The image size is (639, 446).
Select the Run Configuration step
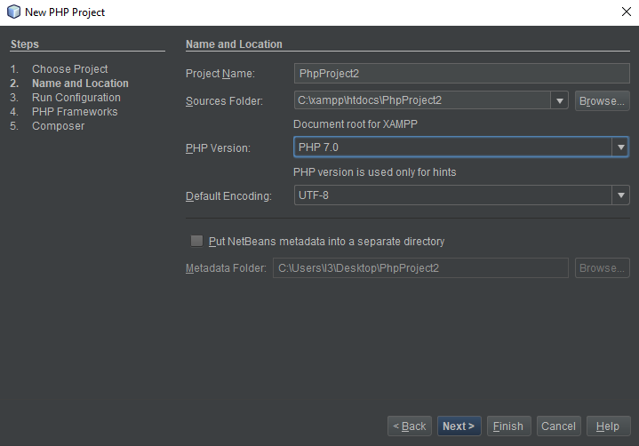76,98
